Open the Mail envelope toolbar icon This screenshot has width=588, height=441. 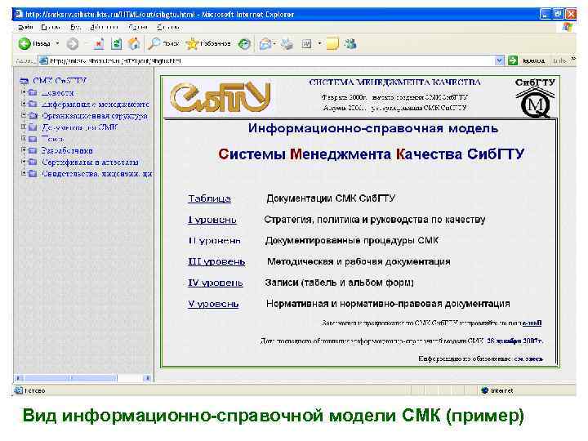[265, 44]
